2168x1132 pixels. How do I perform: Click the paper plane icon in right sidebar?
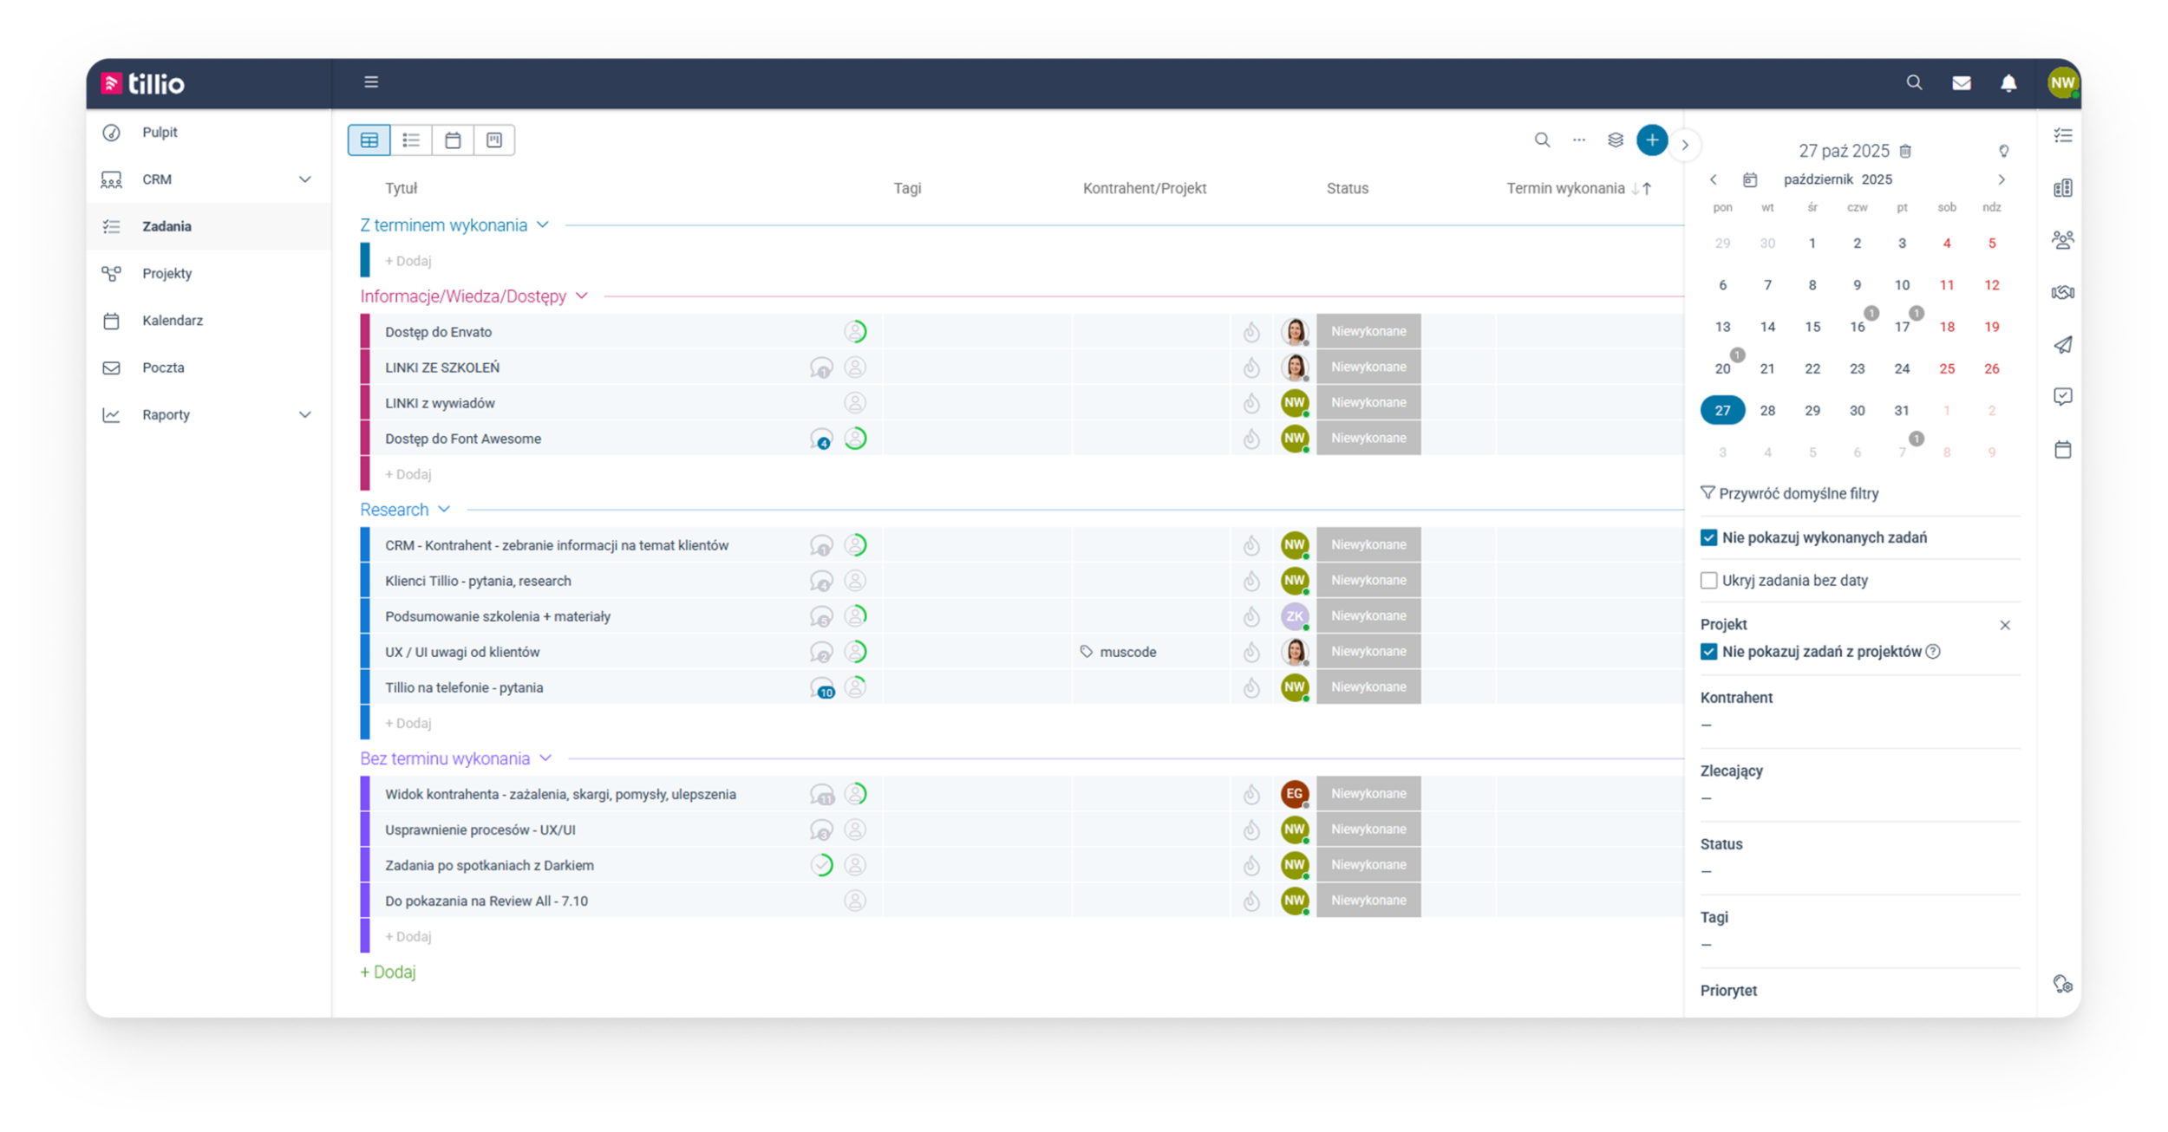point(2063,345)
